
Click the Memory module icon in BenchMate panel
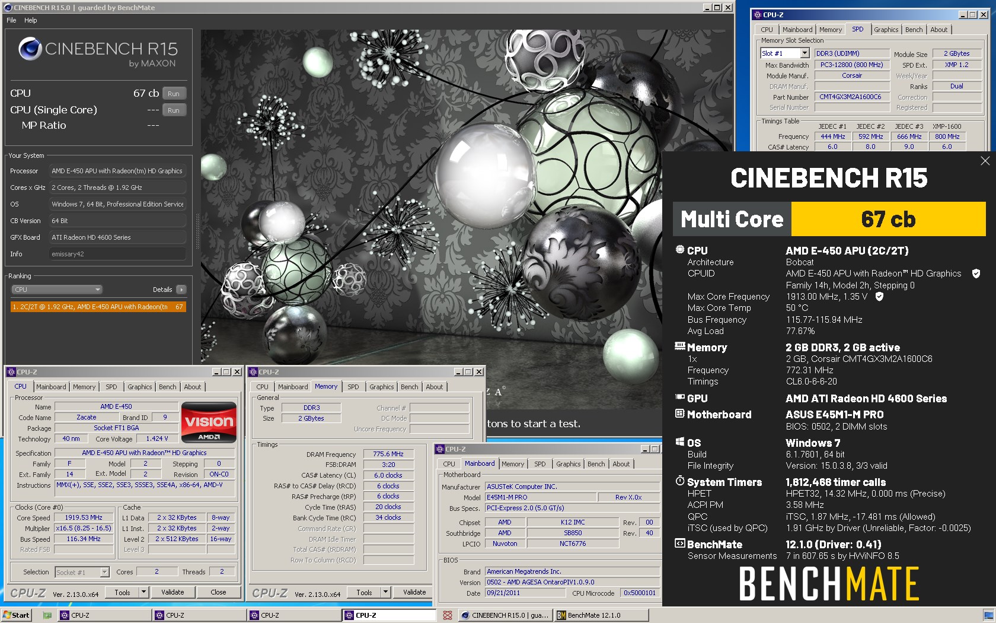680,346
